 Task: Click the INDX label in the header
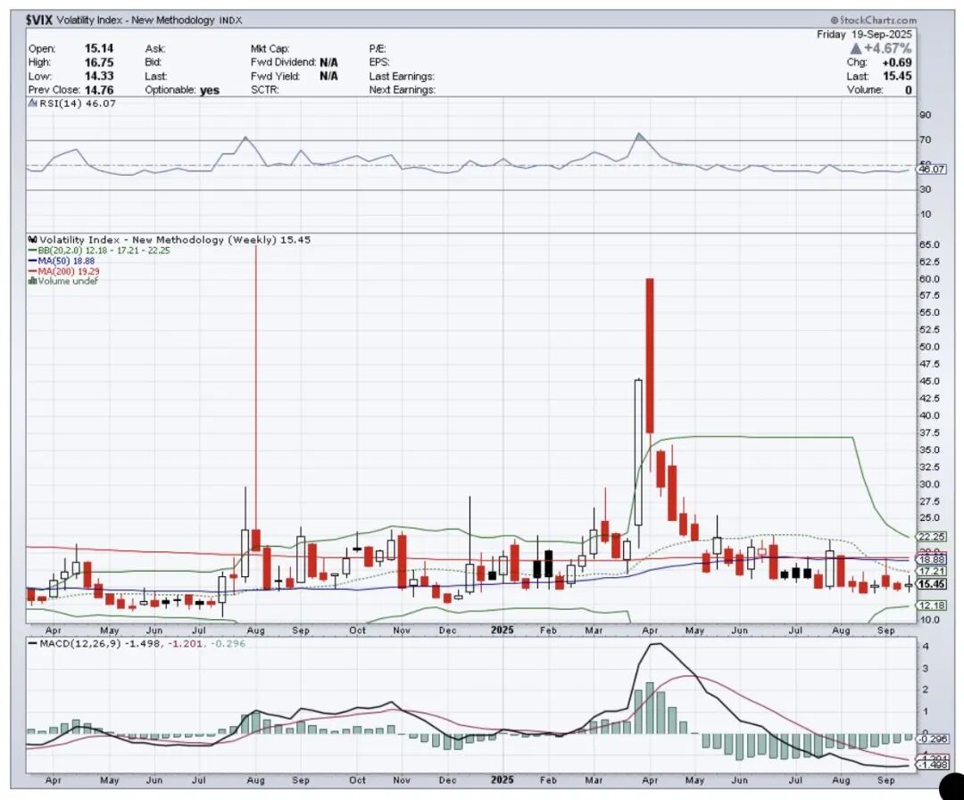(x=230, y=21)
